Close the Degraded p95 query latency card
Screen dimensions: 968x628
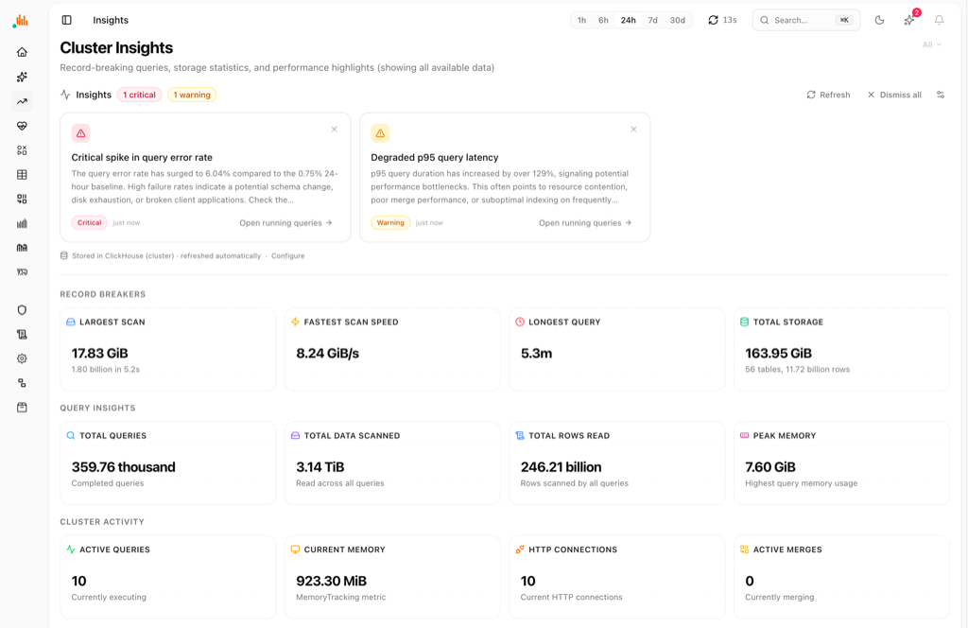[x=633, y=129]
